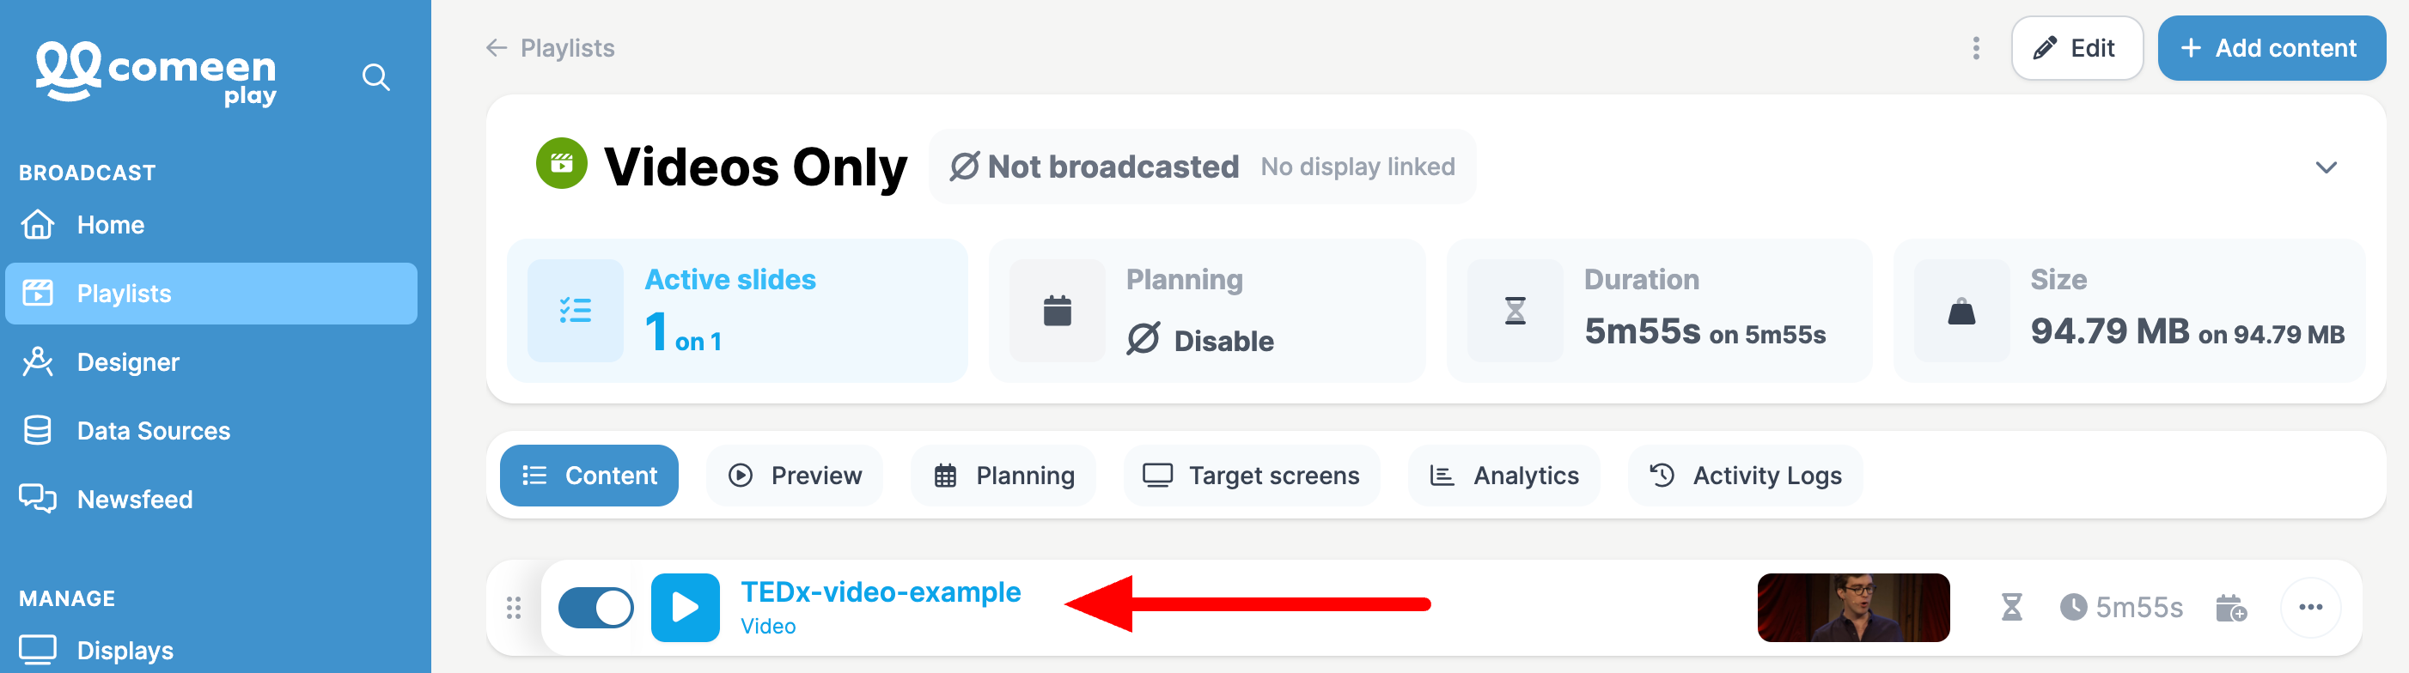Click the drag handle dots beside TEDx-video-example
The image size is (2409, 673).
coord(514,608)
